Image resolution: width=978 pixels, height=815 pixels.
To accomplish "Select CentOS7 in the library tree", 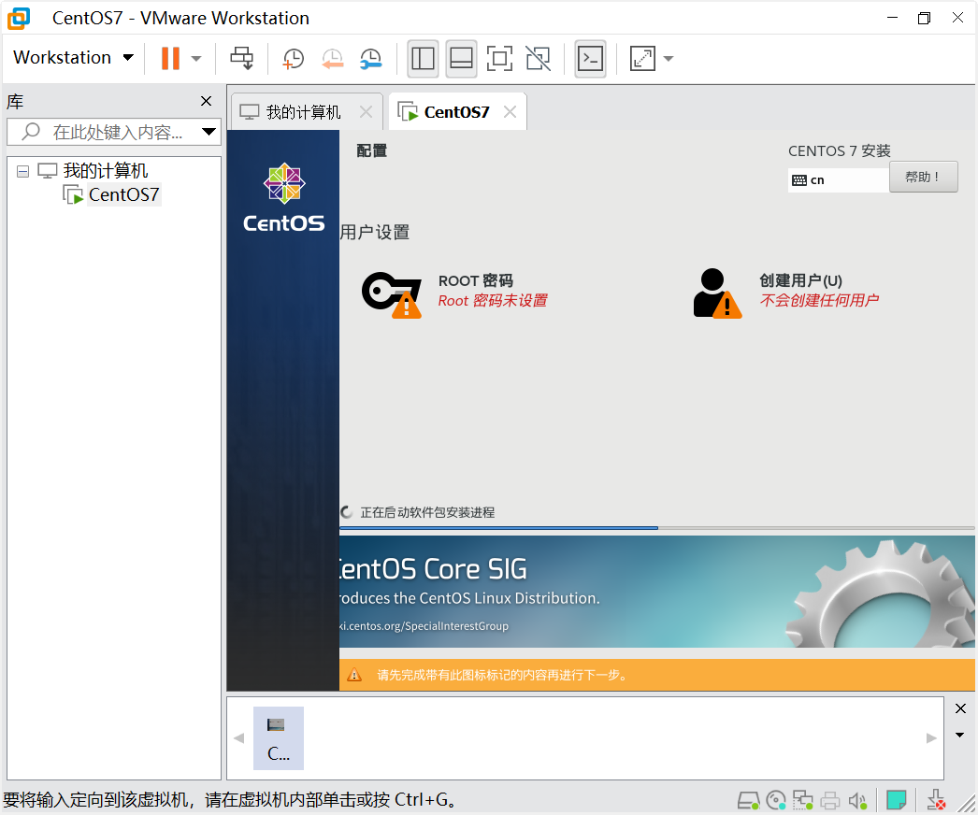I will tap(123, 194).
